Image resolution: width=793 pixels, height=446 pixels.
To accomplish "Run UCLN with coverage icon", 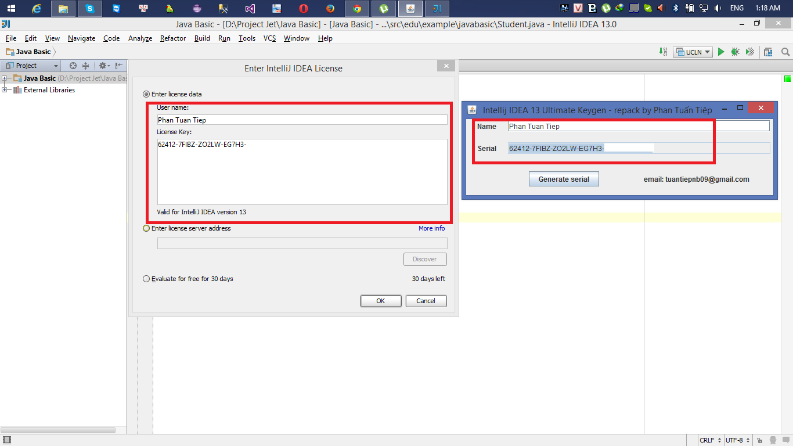I will tap(749, 52).
